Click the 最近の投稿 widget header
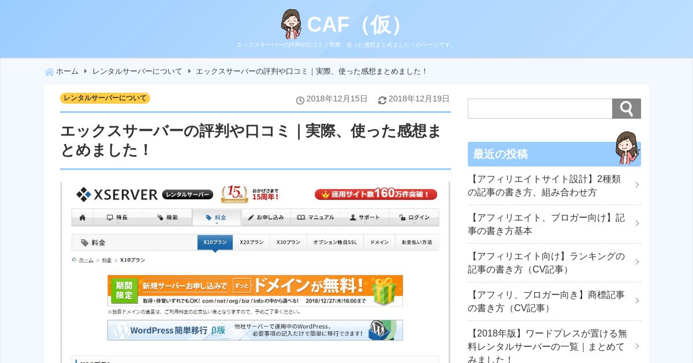Screen dimensions: 693x363 coord(554,154)
